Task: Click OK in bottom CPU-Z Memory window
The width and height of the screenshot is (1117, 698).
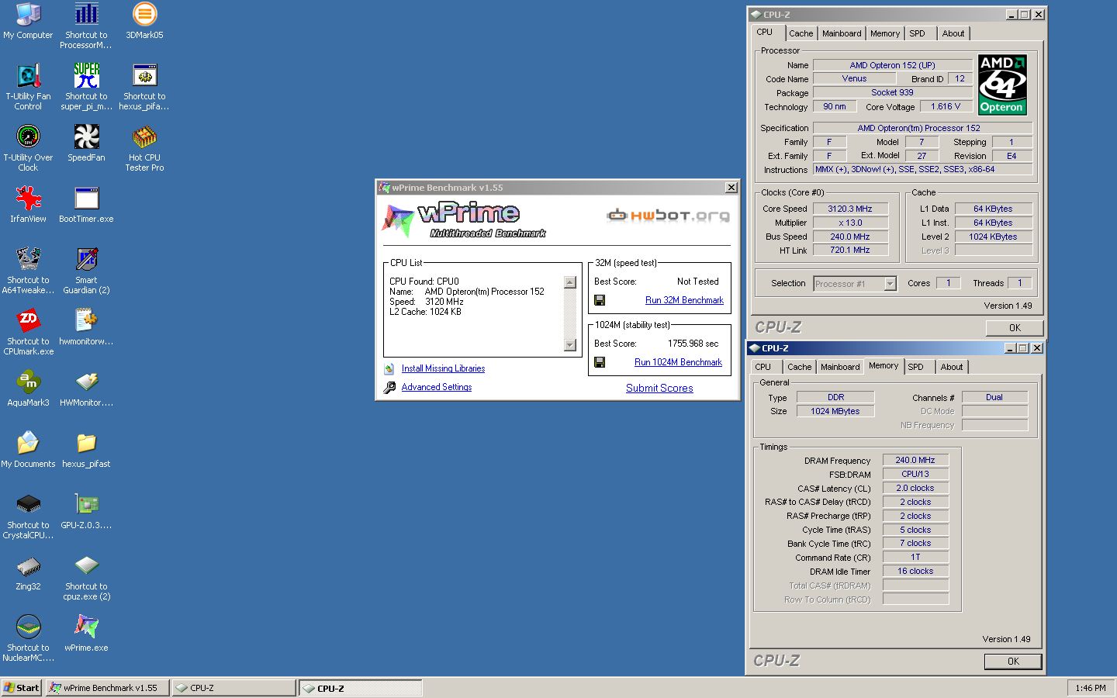Action: [x=1013, y=661]
